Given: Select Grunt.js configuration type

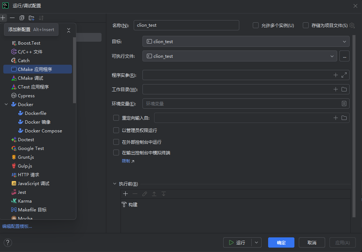Looking at the screenshot, I should click(x=38, y=157).
